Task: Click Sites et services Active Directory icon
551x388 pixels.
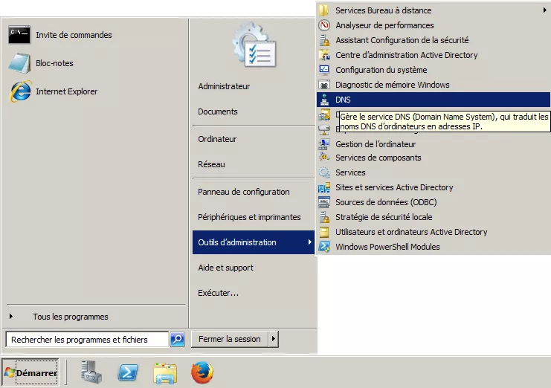Action: coord(324,187)
